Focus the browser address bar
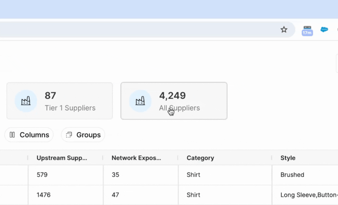The width and height of the screenshot is (338, 205). pos(132,30)
